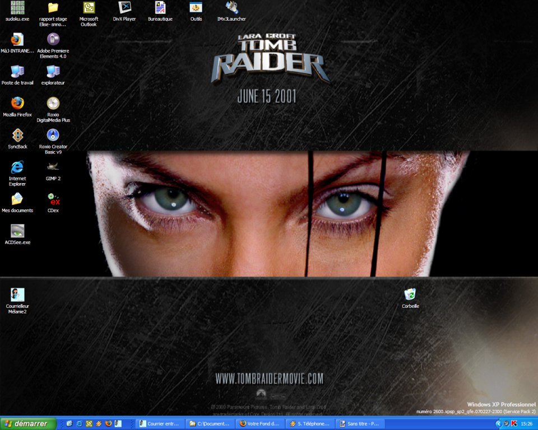
Task: Switch to the C:\Document... taskbar window
Action: click(x=210, y=424)
